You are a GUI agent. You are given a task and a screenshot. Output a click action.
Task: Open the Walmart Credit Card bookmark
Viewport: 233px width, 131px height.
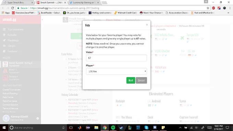125,13
